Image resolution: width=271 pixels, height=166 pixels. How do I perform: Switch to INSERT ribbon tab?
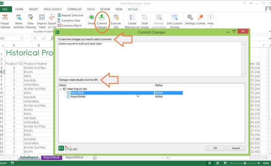pyautogui.click(x=33, y=9)
